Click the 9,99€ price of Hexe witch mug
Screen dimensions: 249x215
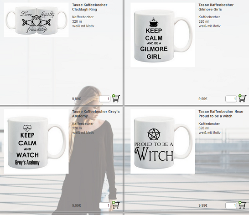pos(203,205)
